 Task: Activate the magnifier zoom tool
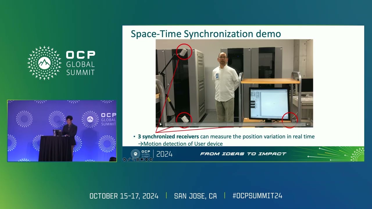point(133,159)
